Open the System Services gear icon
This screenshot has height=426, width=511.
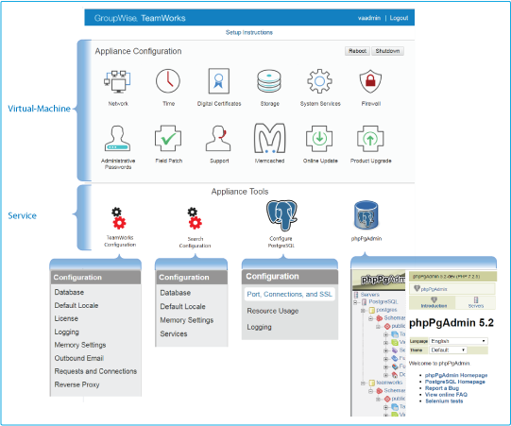coord(319,81)
